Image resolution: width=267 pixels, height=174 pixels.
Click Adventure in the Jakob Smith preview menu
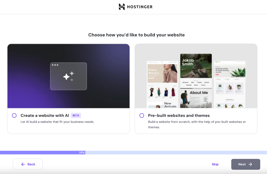[186, 82]
